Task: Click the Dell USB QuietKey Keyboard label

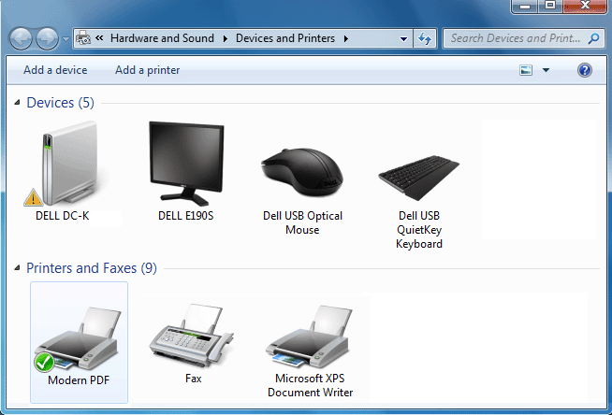Action: pyautogui.click(x=419, y=230)
